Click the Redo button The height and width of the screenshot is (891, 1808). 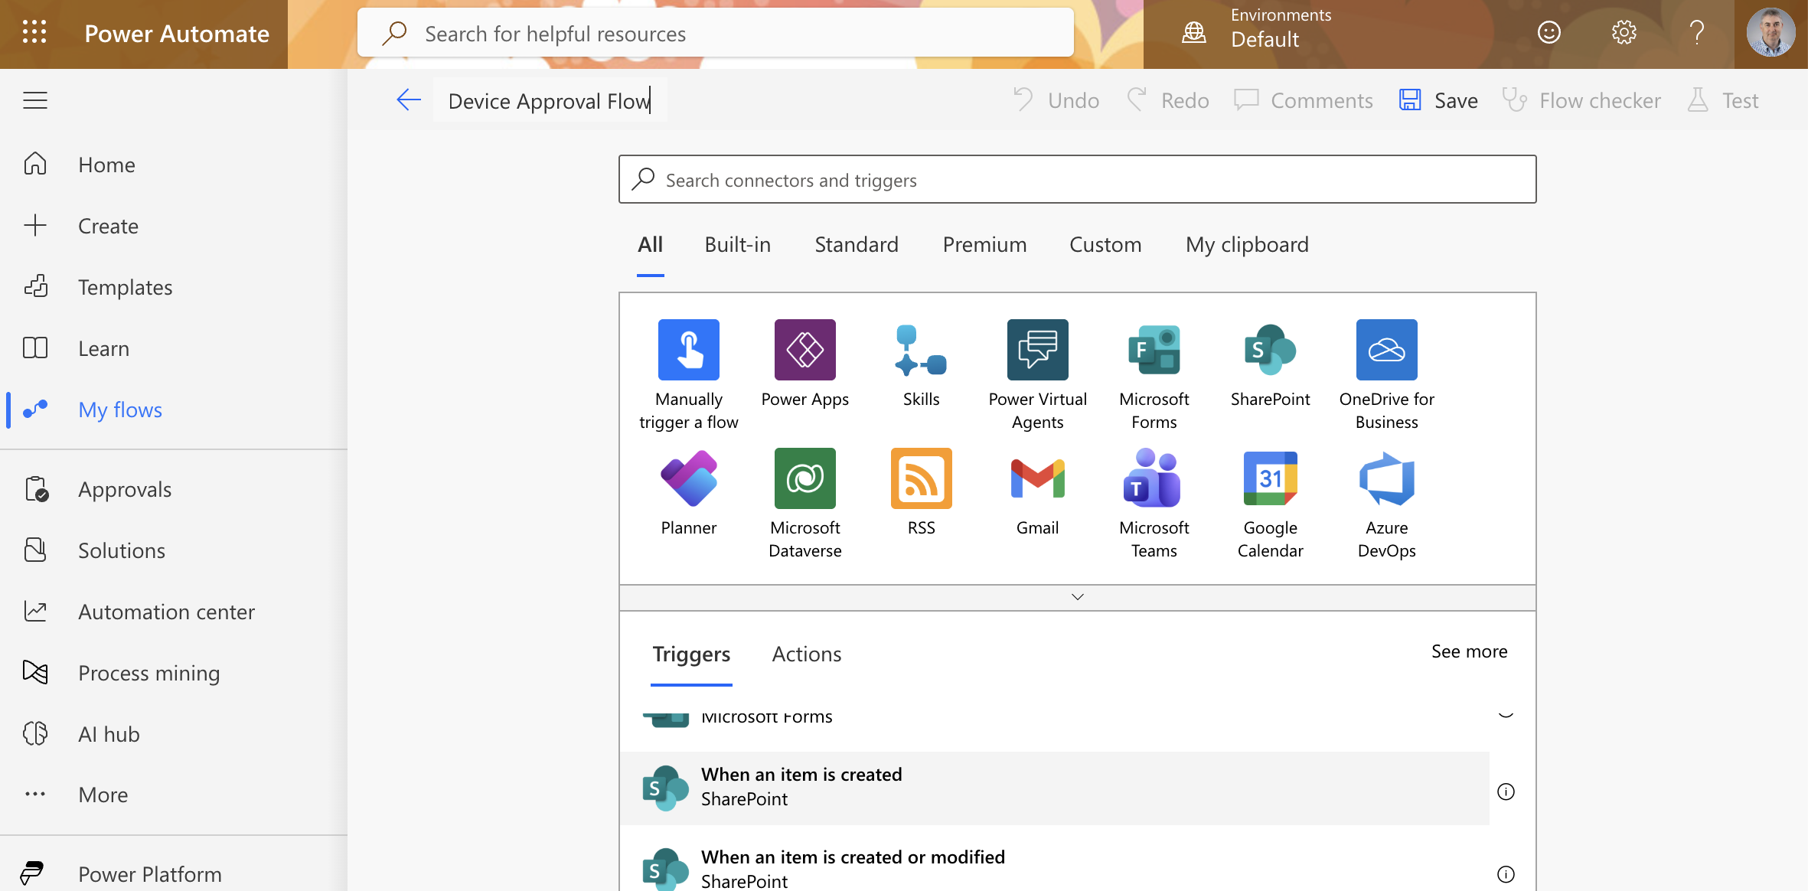1168,100
